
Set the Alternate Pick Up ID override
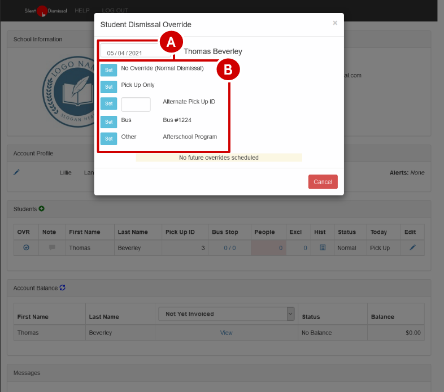point(108,104)
